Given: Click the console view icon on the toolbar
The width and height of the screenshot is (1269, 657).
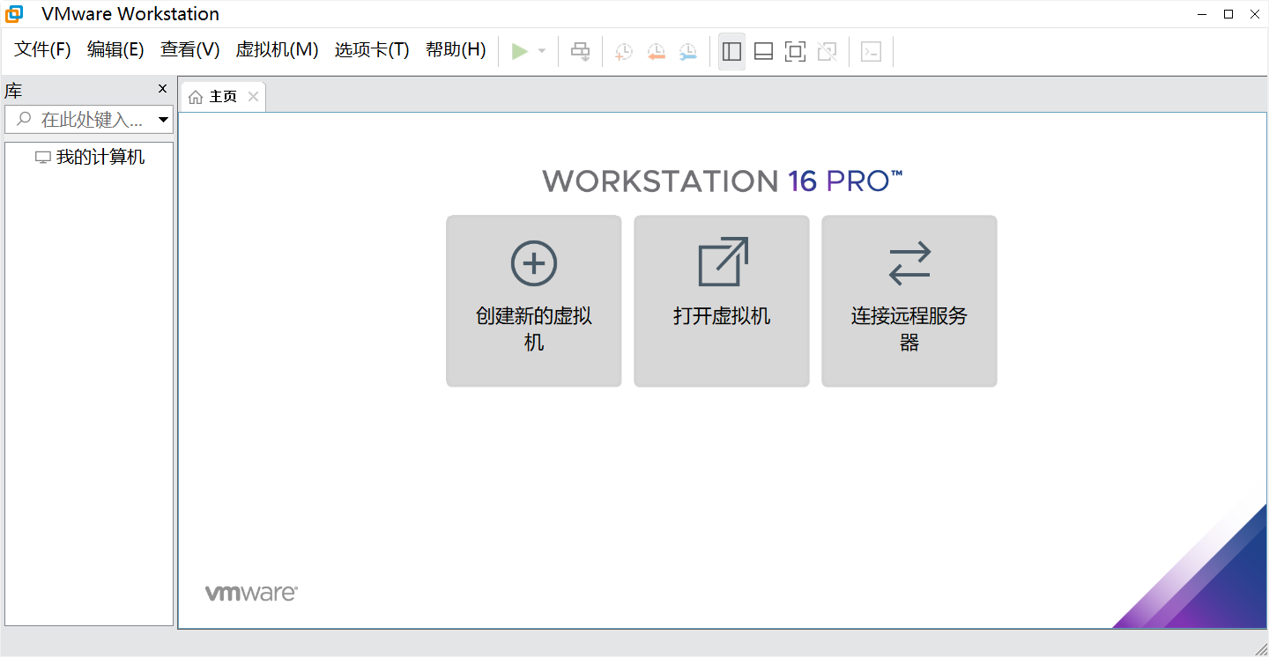Looking at the screenshot, I should pyautogui.click(x=871, y=50).
